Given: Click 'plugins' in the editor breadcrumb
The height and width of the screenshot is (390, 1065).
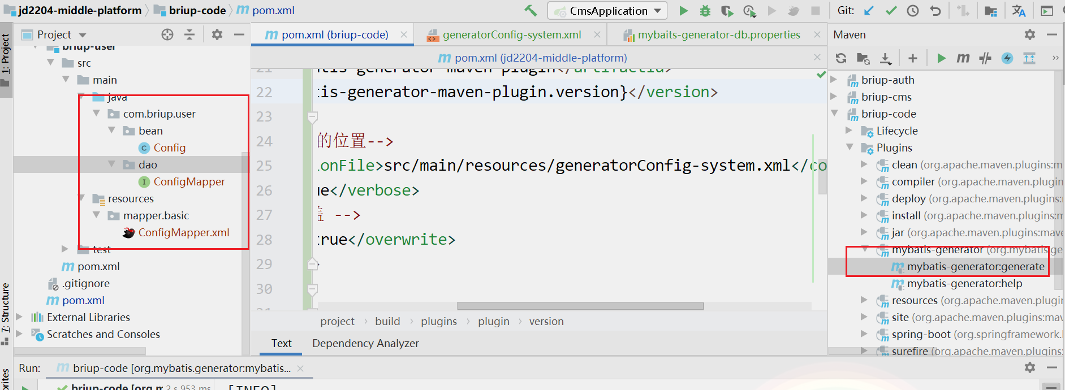Looking at the screenshot, I should [x=439, y=321].
